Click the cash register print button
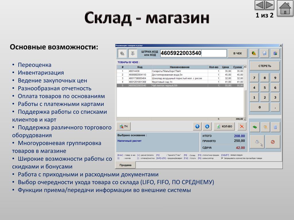The width and height of the screenshot is (294, 220). 257,142
